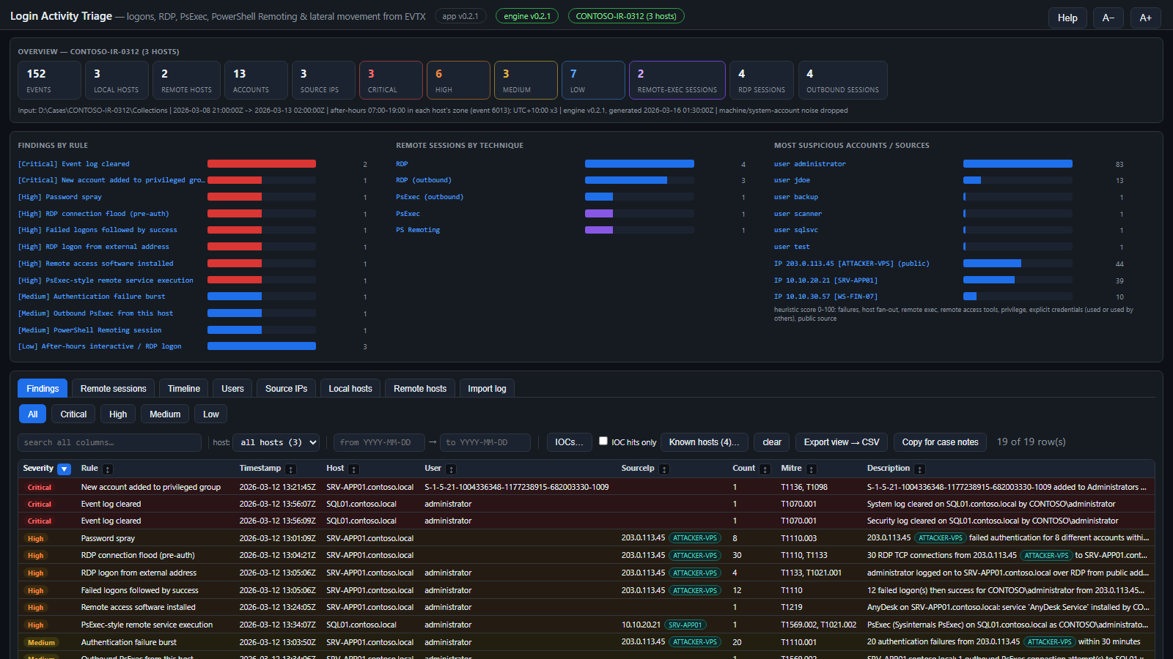Filter findings by Low severity
This screenshot has width=1173, height=659.
tap(211, 414)
